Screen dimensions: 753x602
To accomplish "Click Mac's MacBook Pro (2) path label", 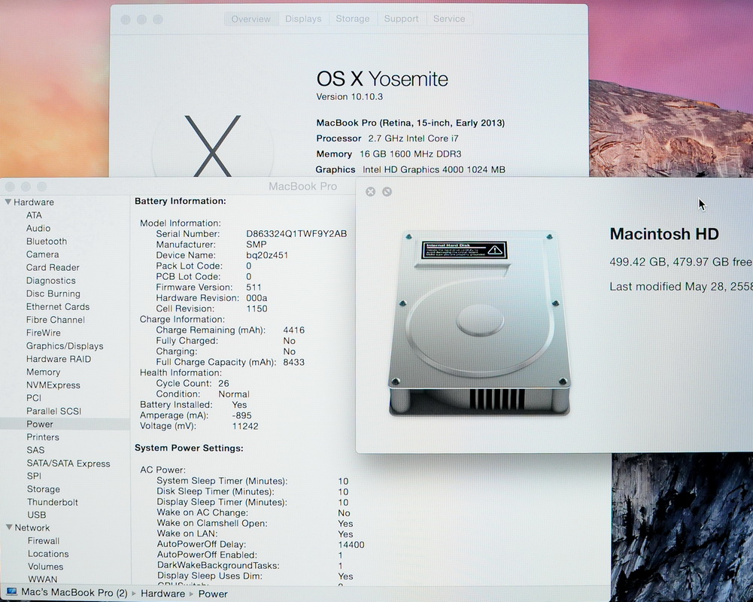I will [74, 592].
